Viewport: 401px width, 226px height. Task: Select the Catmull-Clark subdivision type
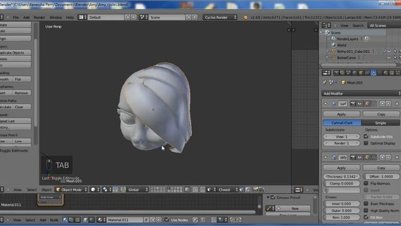click(x=342, y=123)
